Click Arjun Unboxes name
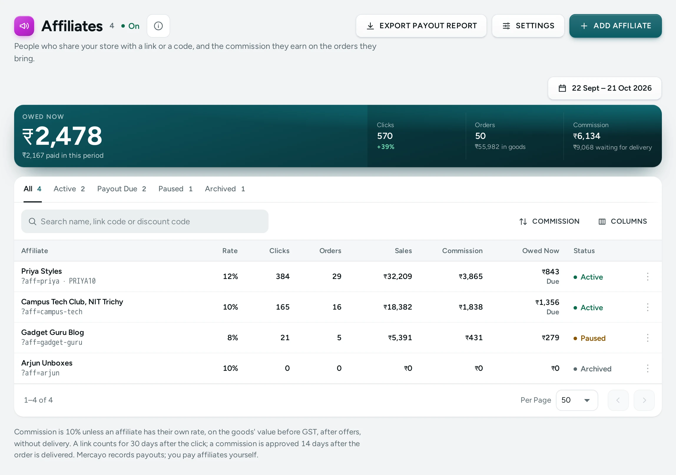 (x=47, y=363)
